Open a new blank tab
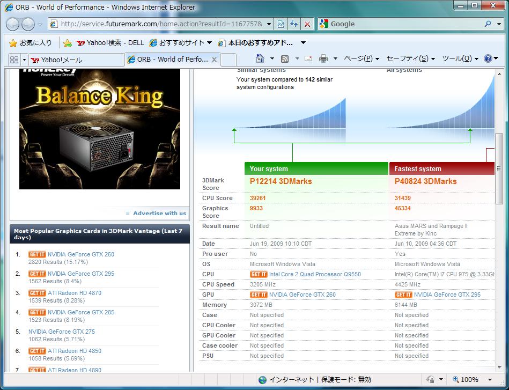The width and height of the screenshot is (509, 390). [228, 60]
